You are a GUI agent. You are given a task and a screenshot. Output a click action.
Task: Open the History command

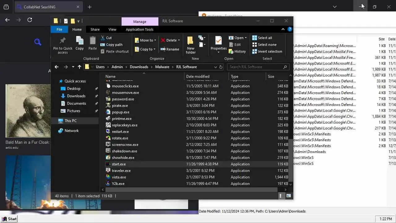[x=237, y=51]
